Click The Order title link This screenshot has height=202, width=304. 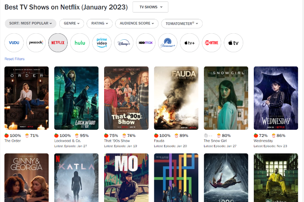[x=13, y=141]
